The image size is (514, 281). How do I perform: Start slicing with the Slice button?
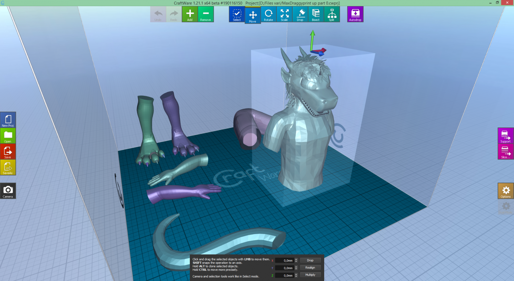pyautogui.click(x=505, y=152)
